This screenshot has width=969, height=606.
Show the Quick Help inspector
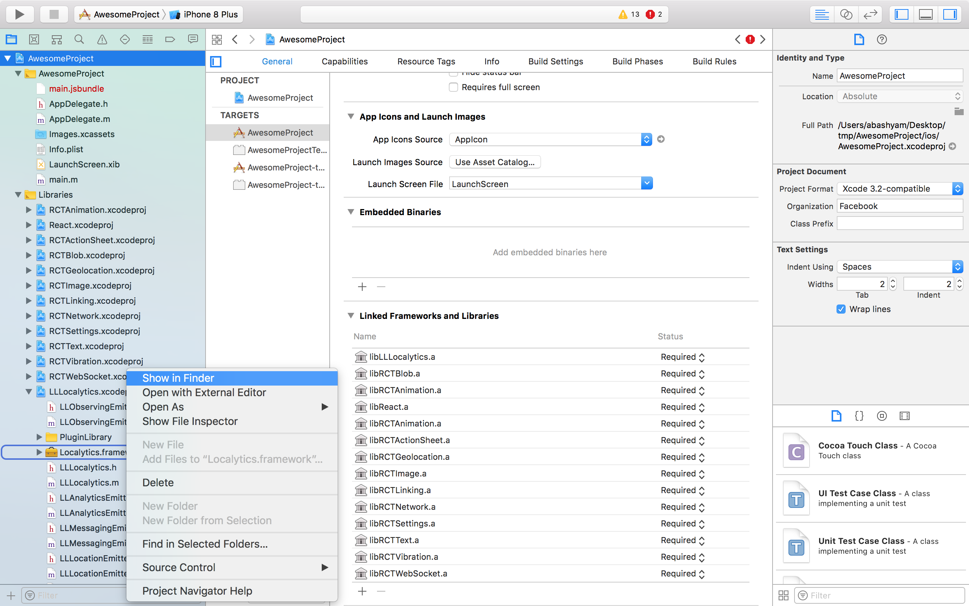tap(882, 39)
